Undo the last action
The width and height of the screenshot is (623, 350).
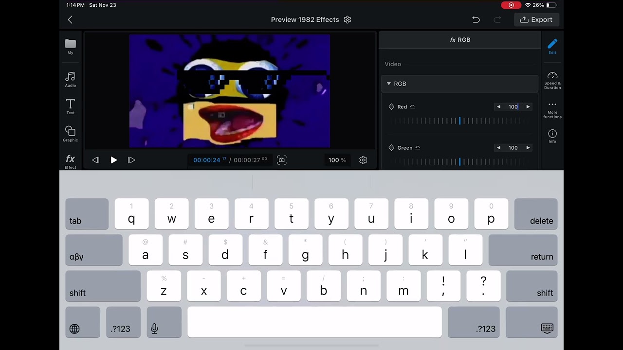pos(476,19)
